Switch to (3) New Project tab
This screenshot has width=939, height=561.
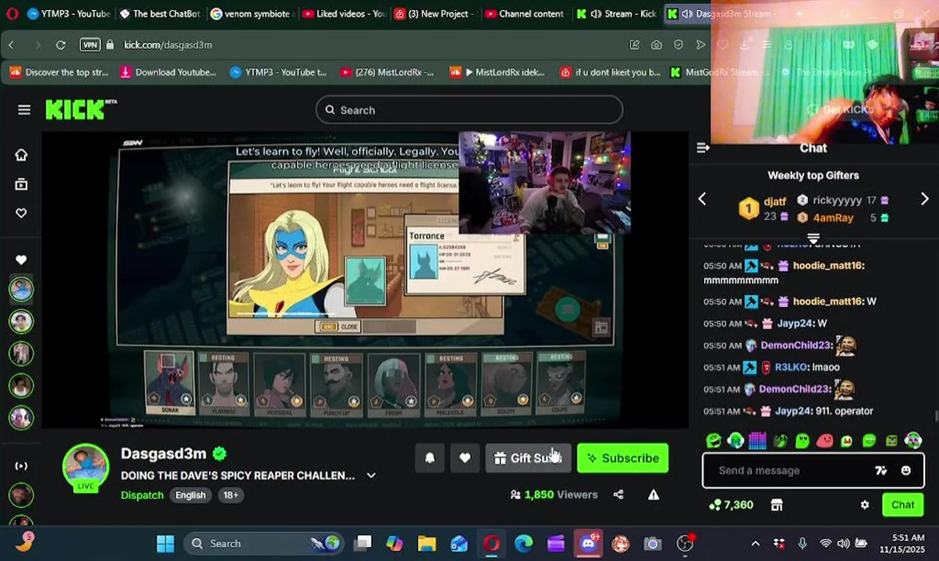coord(434,13)
